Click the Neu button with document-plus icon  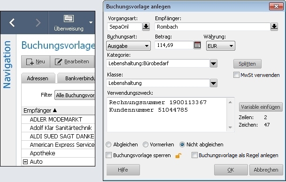(x=36, y=62)
